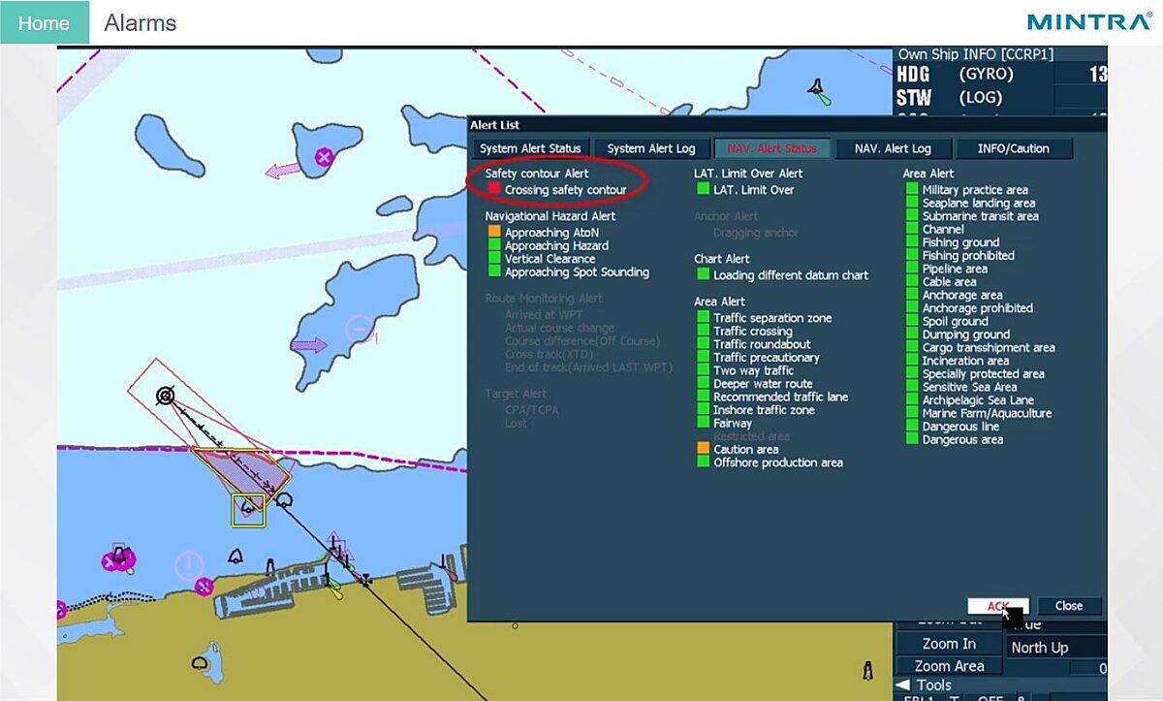The image size is (1163, 701).
Task: Click the Pipeline area label
Action: pyautogui.click(x=955, y=269)
